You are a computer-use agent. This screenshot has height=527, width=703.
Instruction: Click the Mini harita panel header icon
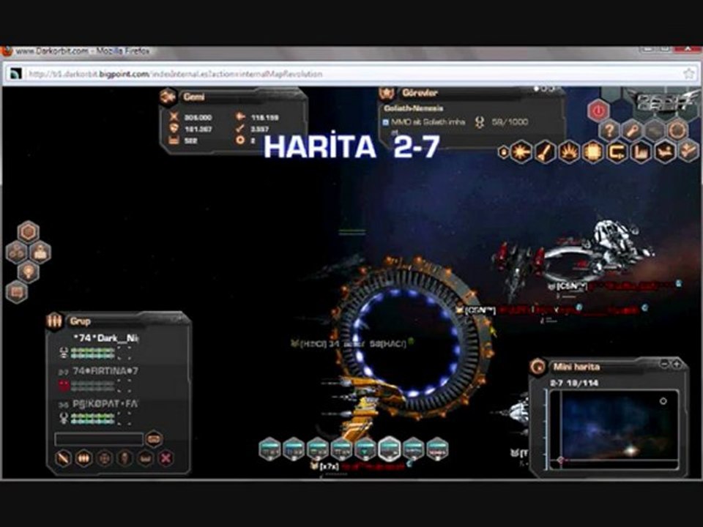[537, 367]
